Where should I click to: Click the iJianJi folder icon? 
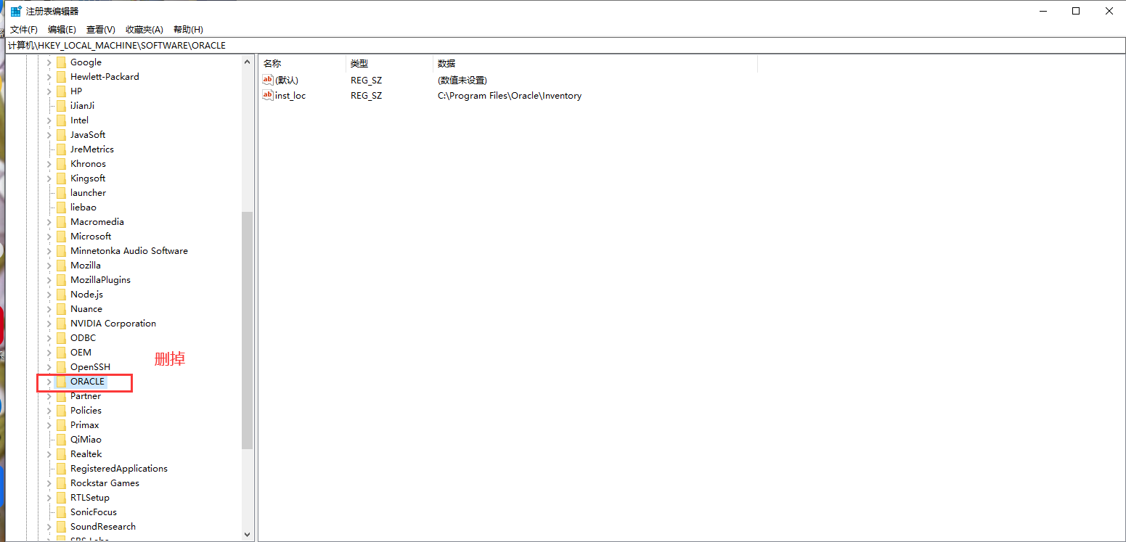click(62, 106)
